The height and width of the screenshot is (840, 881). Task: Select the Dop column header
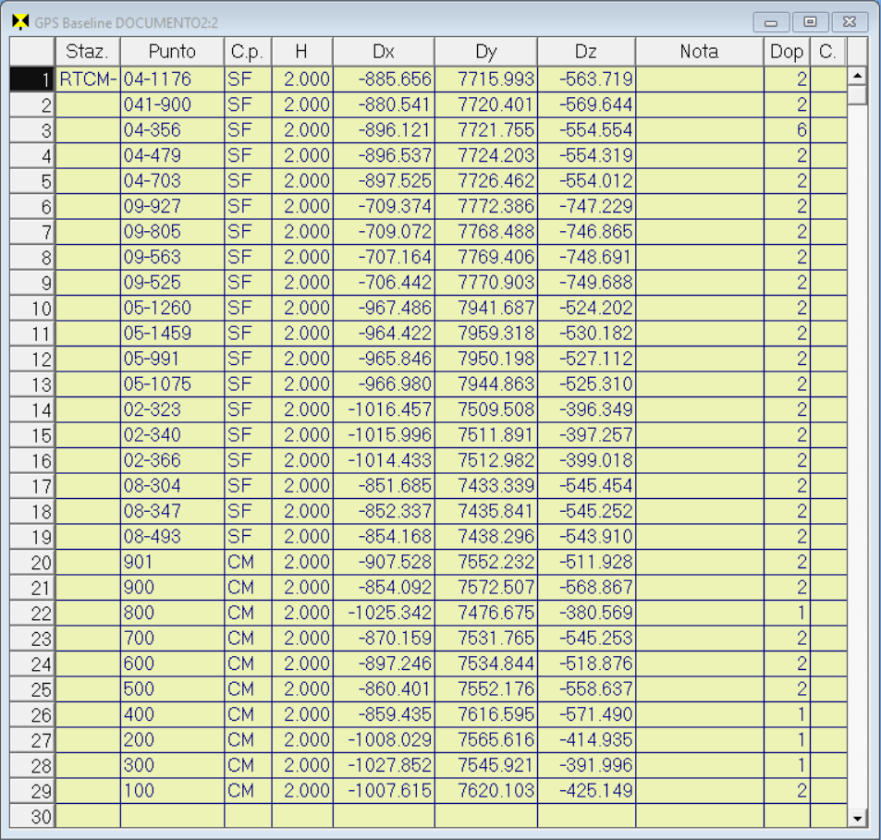787,52
